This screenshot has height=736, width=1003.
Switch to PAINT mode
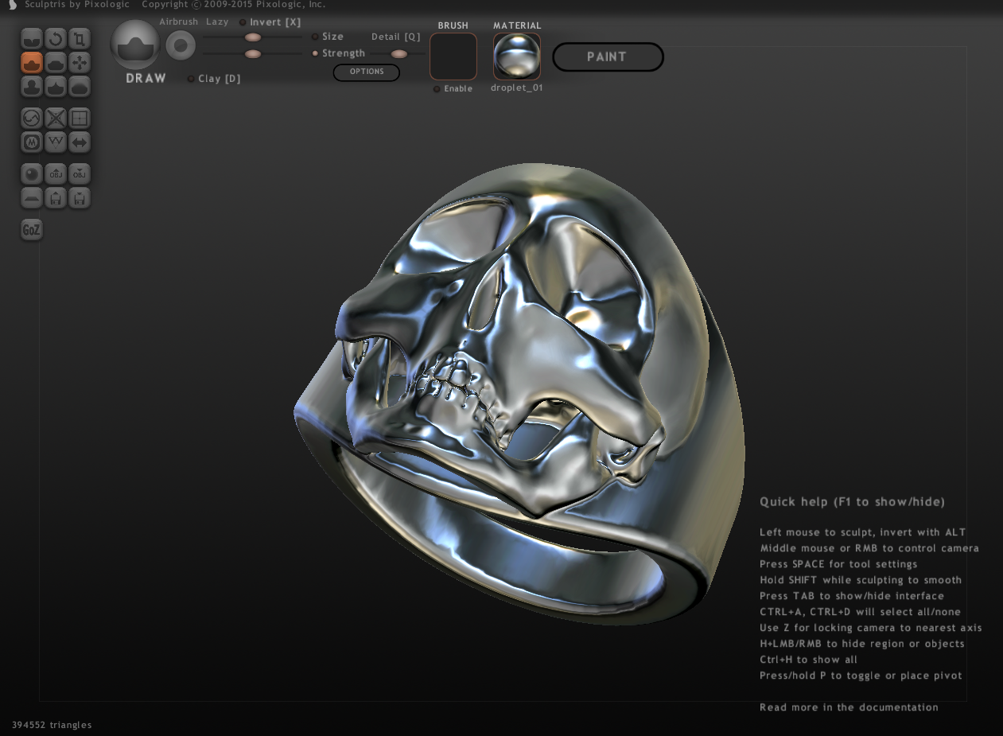[608, 57]
